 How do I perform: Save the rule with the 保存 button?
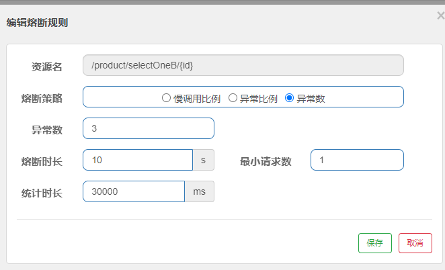coord(374,243)
